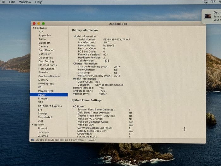Open the Help menu
The width and height of the screenshot is (221, 166).
coord(39,2)
